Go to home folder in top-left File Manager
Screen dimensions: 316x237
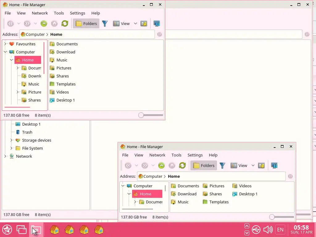[x=54, y=23]
